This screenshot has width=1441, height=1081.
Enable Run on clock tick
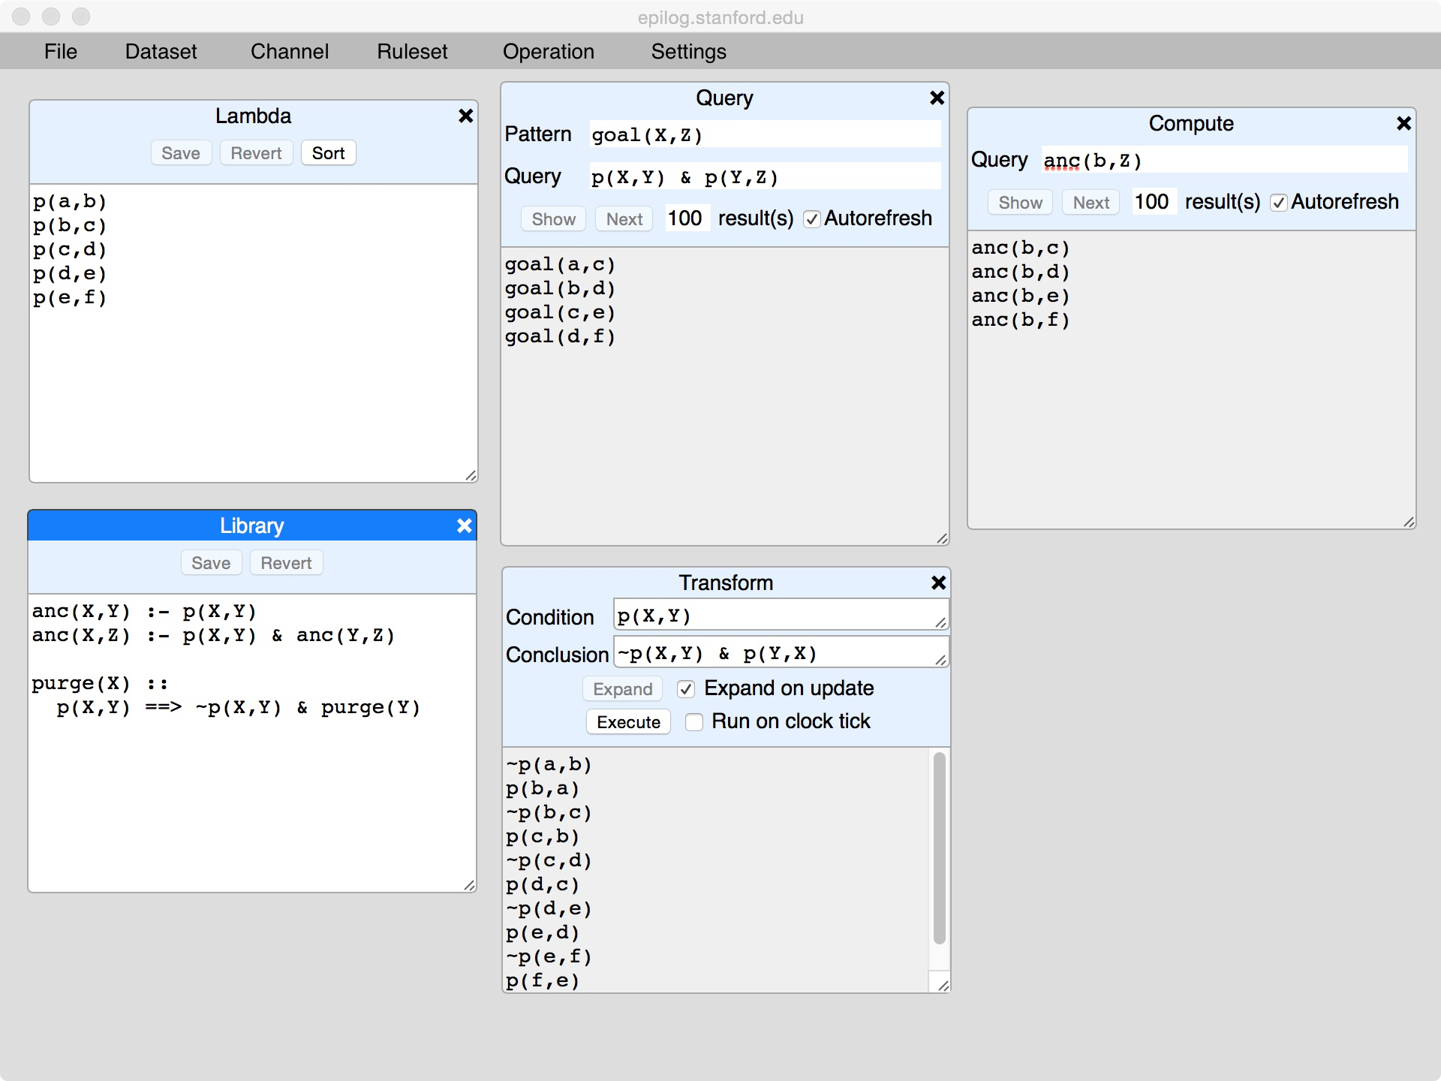(694, 722)
